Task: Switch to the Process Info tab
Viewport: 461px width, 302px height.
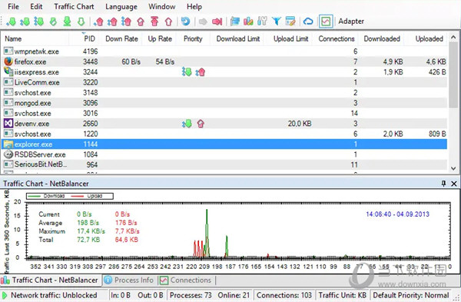Action: tap(129, 280)
